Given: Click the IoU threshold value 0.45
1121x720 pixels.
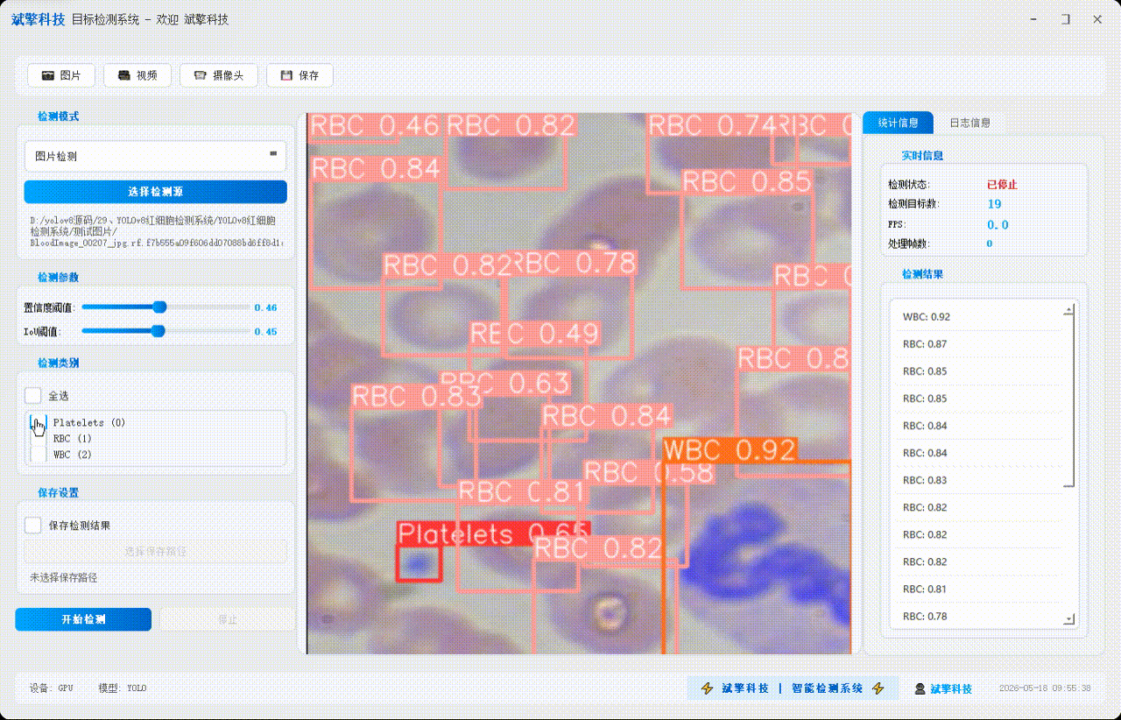Looking at the screenshot, I should (x=265, y=331).
